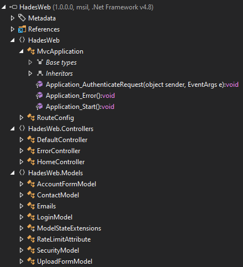The width and height of the screenshot is (243, 267).
Task: Click the References folder icon
Action: point(22,29)
